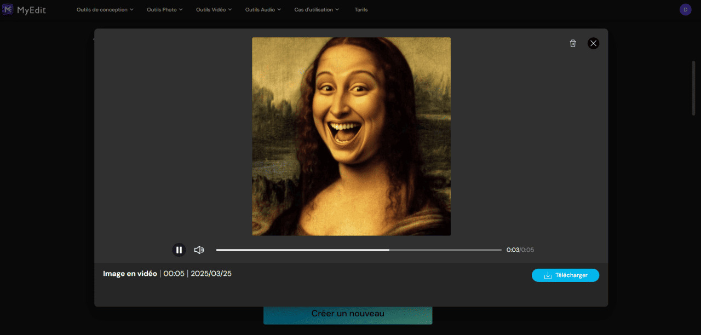Image resolution: width=701 pixels, height=335 pixels.
Task: Open the Tarifs menu item
Action: click(x=361, y=9)
